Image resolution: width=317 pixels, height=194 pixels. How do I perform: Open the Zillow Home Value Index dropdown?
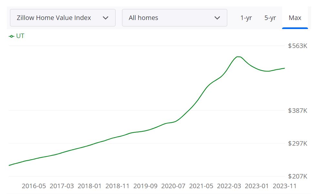click(x=63, y=18)
